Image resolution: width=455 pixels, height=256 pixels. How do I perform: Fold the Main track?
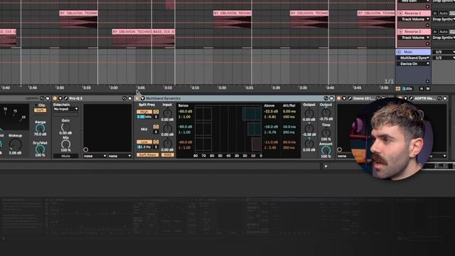pos(399,52)
